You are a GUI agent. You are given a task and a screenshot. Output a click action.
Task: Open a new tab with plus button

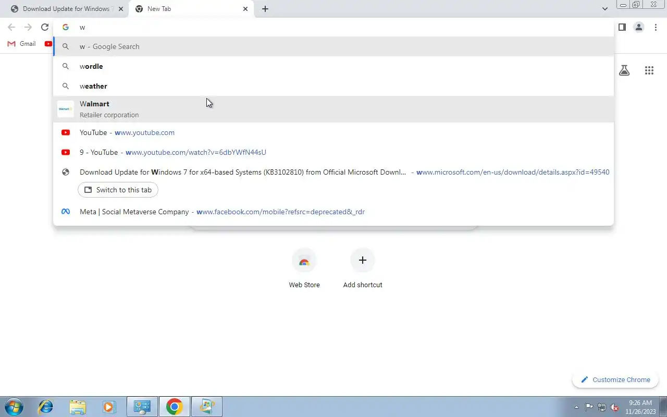pos(265,9)
